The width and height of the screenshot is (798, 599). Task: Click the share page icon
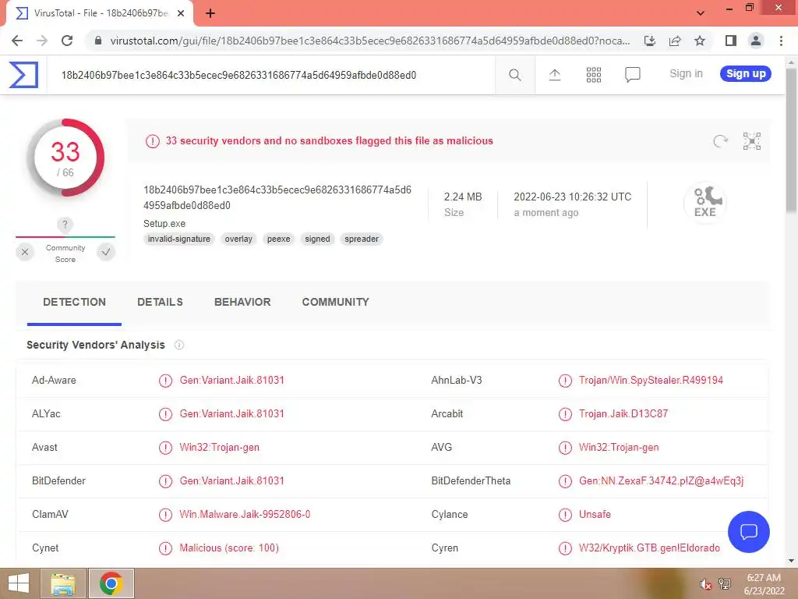pos(675,41)
